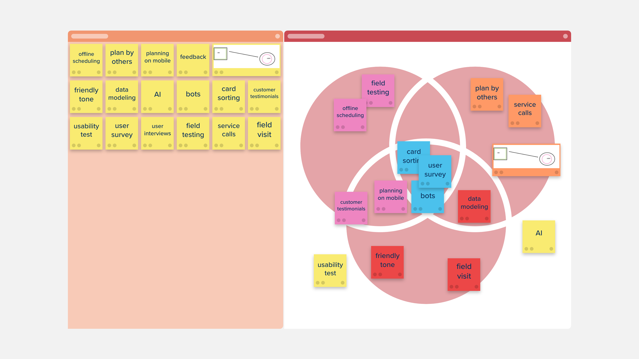The height and width of the screenshot is (359, 639).
Task: Select the yellow 'usability test' note near the Venn
Action: click(x=330, y=270)
